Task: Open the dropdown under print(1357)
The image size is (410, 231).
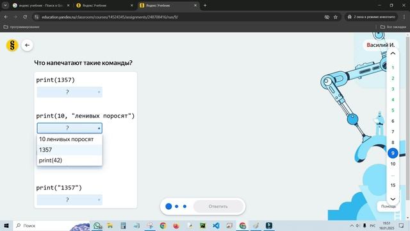Action: (x=70, y=92)
